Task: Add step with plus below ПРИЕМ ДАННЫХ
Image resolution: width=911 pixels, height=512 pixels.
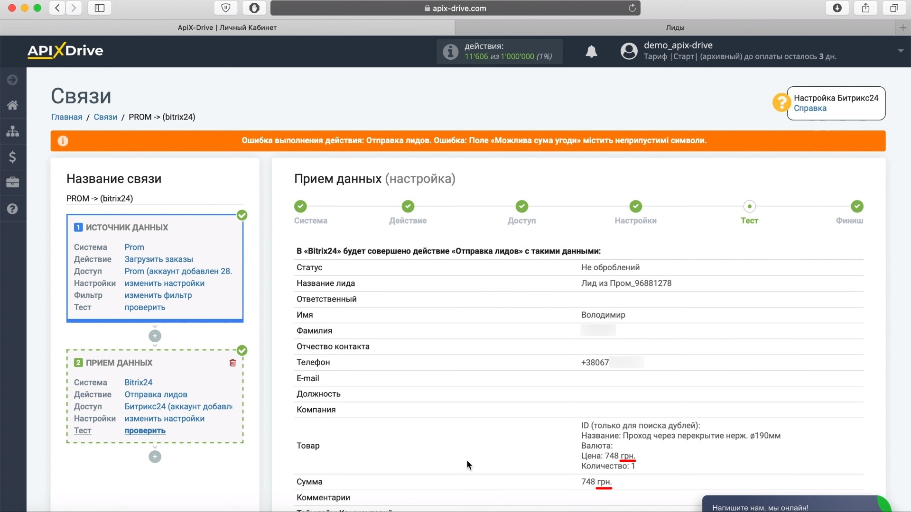Action: pyautogui.click(x=155, y=457)
